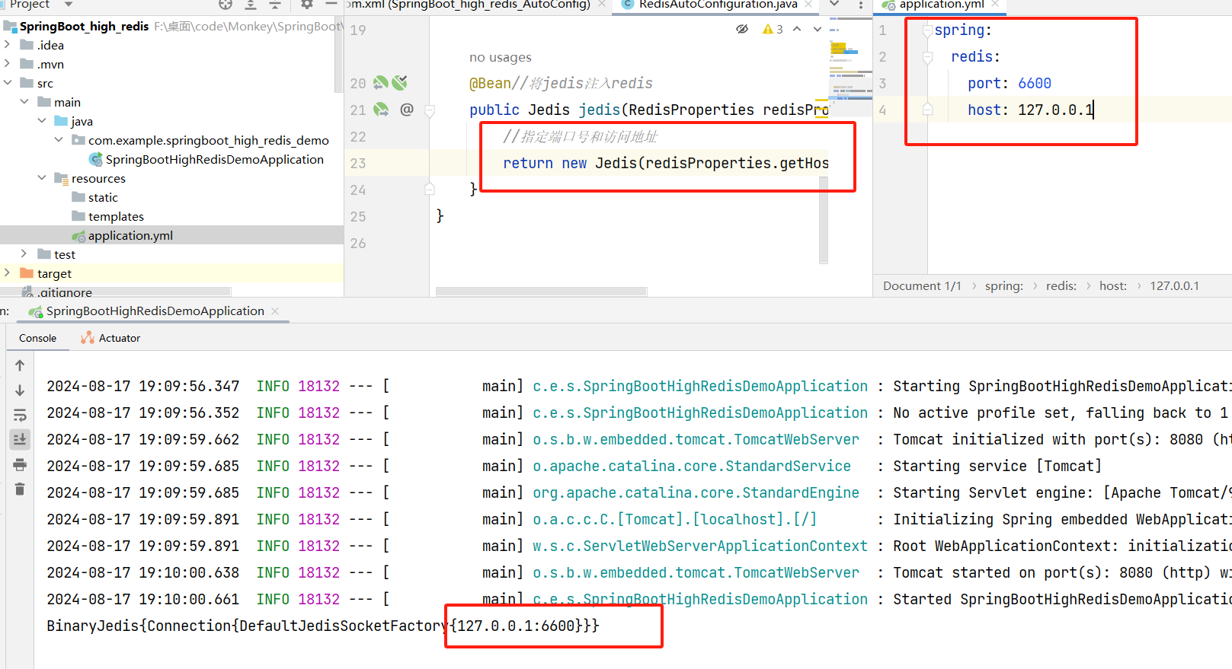Click the Actuator tab icon
Screen dimensions: 1232x669
(x=88, y=338)
